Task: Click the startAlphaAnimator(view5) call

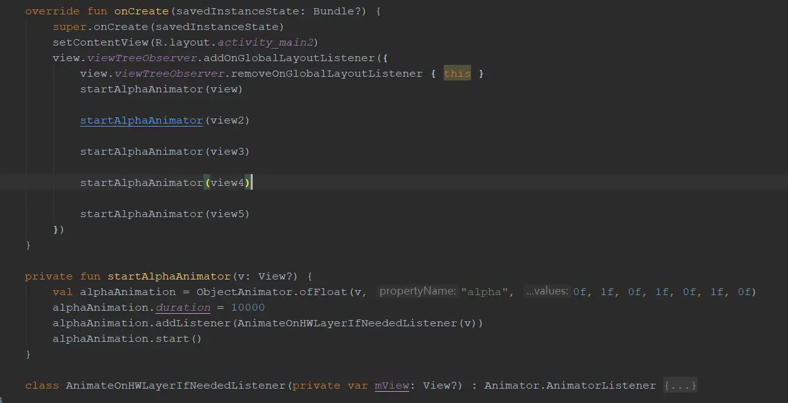Action: [x=165, y=214]
